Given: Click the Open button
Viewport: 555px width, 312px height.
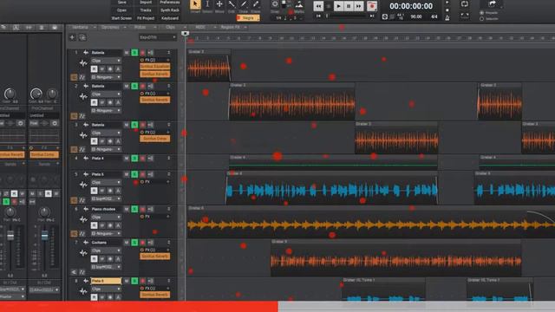Looking at the screenshot, I should [x=121, y=10].
